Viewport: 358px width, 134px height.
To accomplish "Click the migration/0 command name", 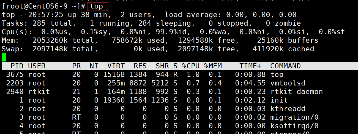I will coord(294,117).
